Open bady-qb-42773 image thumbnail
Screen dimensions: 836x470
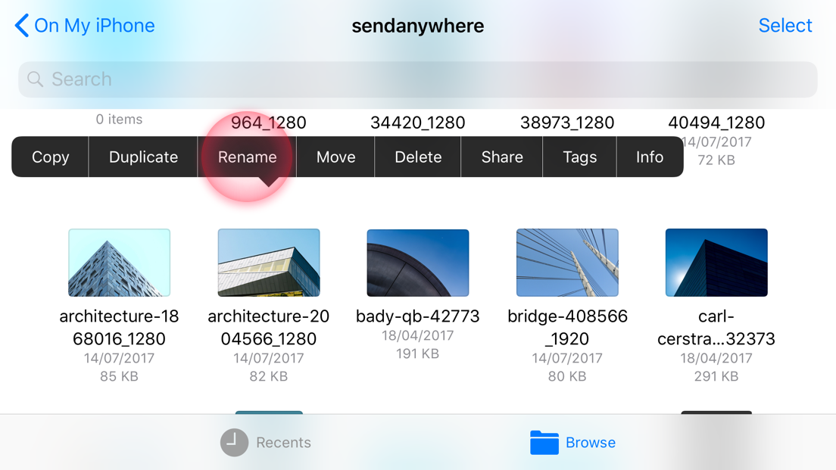[418, 263]
